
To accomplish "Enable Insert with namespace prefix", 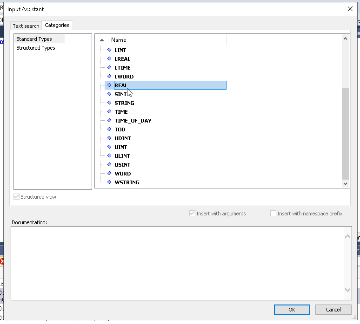I will coord(273,214).
